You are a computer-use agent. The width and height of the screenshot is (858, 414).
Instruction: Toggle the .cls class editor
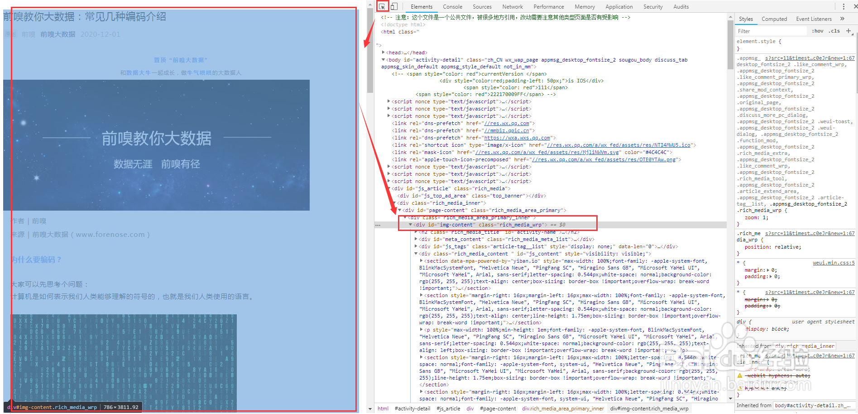coord(834,31)
